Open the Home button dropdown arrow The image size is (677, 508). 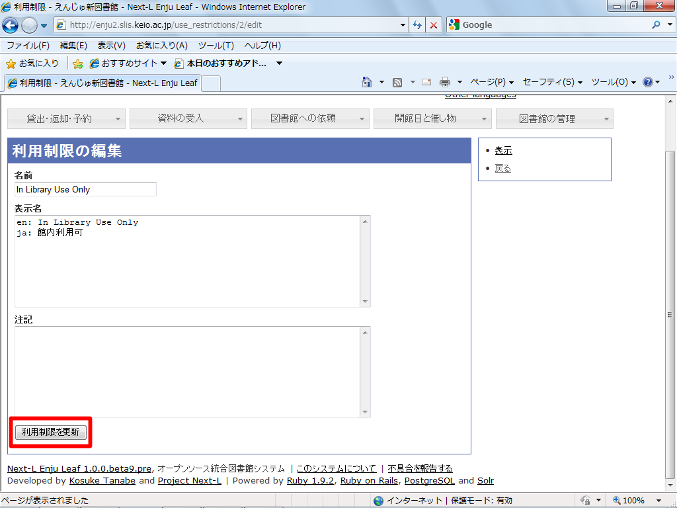[381, 82]
